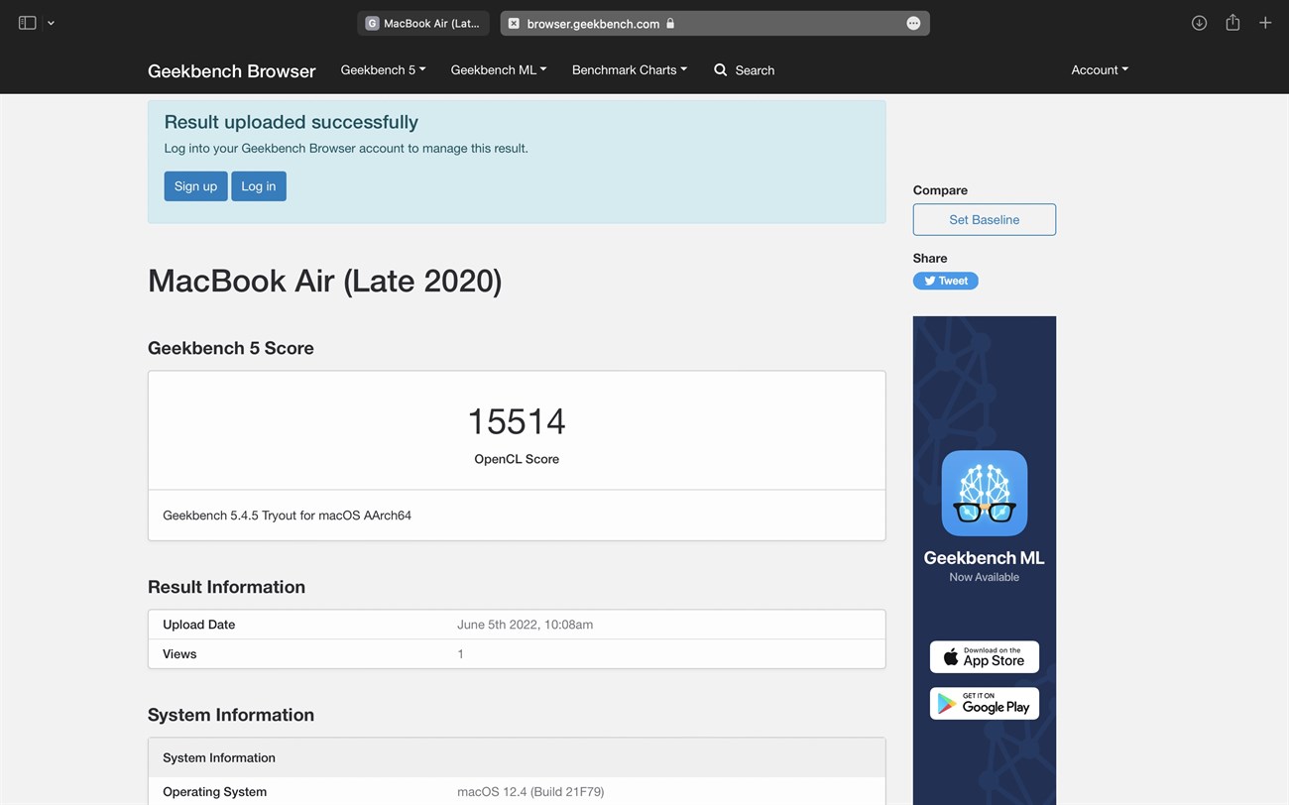Show Safari downloads
The width and height of the screenshot is (1289, 805).
point(1199,23)
